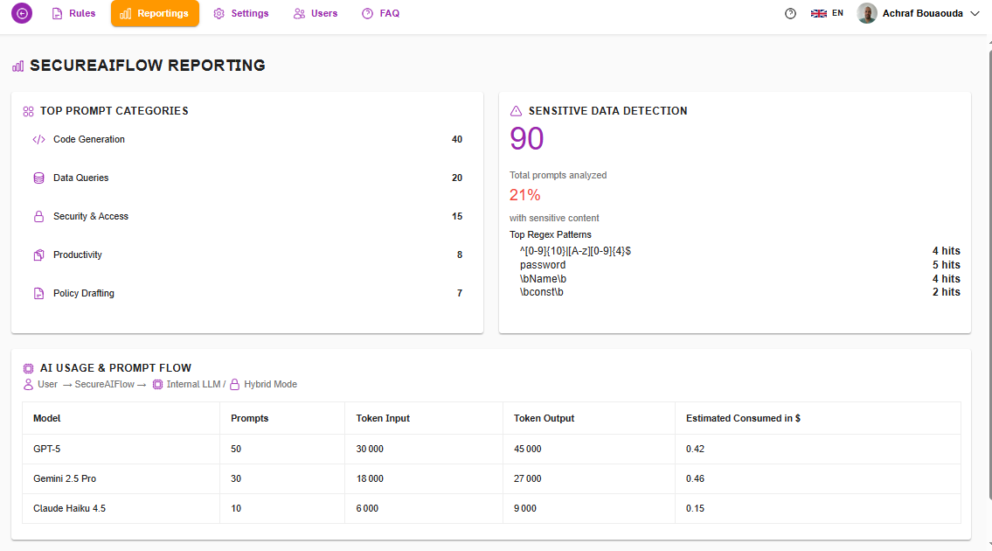Switch to the Rules section

point(73,13)
